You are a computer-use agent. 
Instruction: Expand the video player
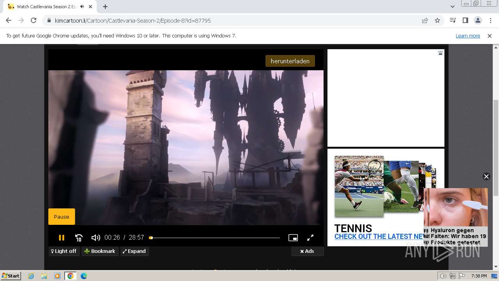pos(134,251)
